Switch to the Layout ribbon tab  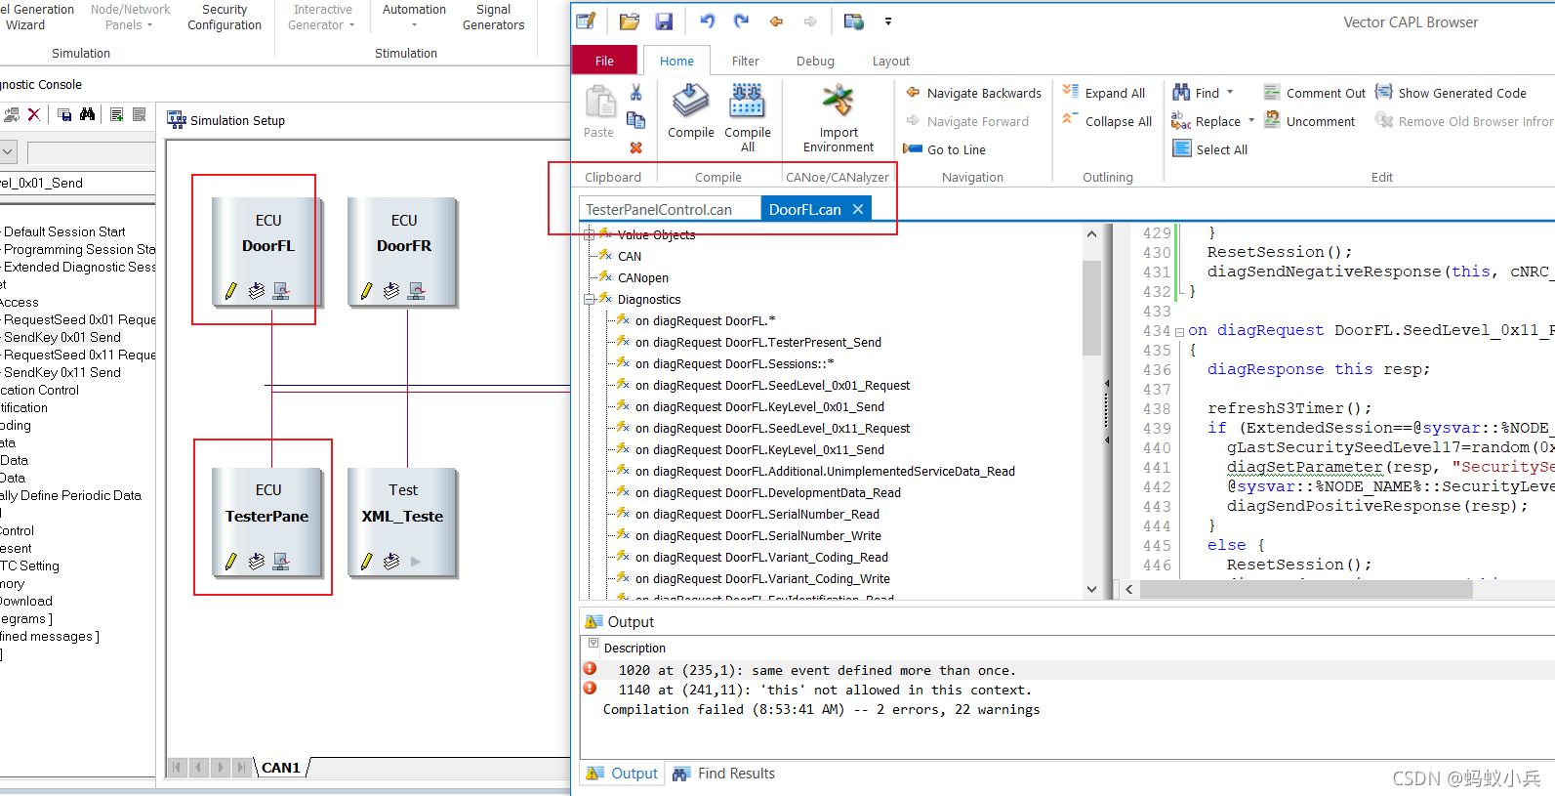[890, 61]
